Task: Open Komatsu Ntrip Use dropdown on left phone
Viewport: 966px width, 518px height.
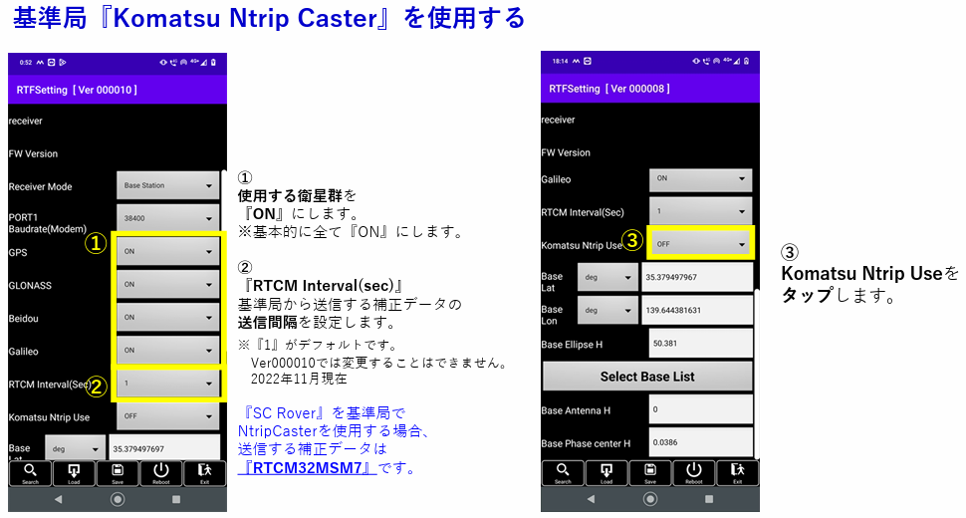Action: [x=167, y=416]
